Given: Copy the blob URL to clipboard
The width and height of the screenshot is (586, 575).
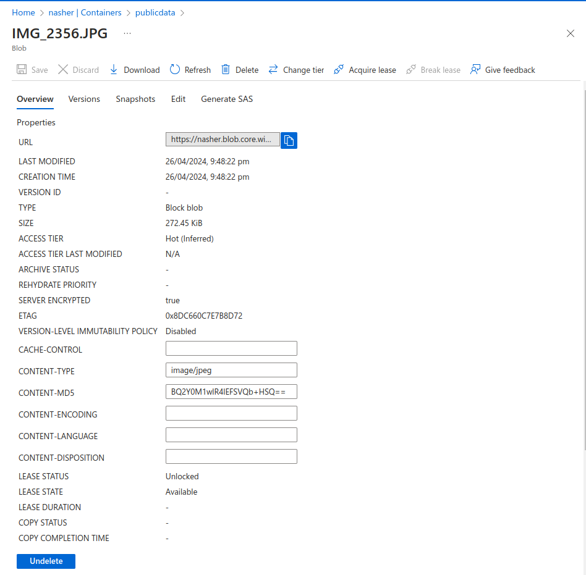Looking at the screenshot, I should tap(289, 141).
